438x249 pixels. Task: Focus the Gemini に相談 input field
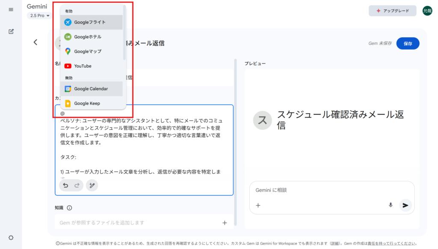[x=332, y=190]
